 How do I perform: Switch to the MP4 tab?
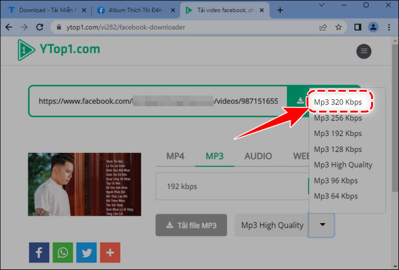(x=175, y=156)
